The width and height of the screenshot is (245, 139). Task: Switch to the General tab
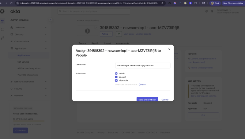click(82, 43)
